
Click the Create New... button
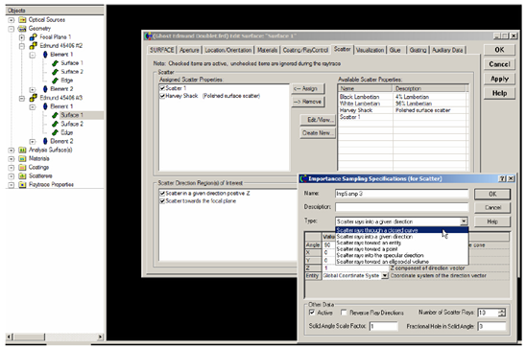(318, 133)
